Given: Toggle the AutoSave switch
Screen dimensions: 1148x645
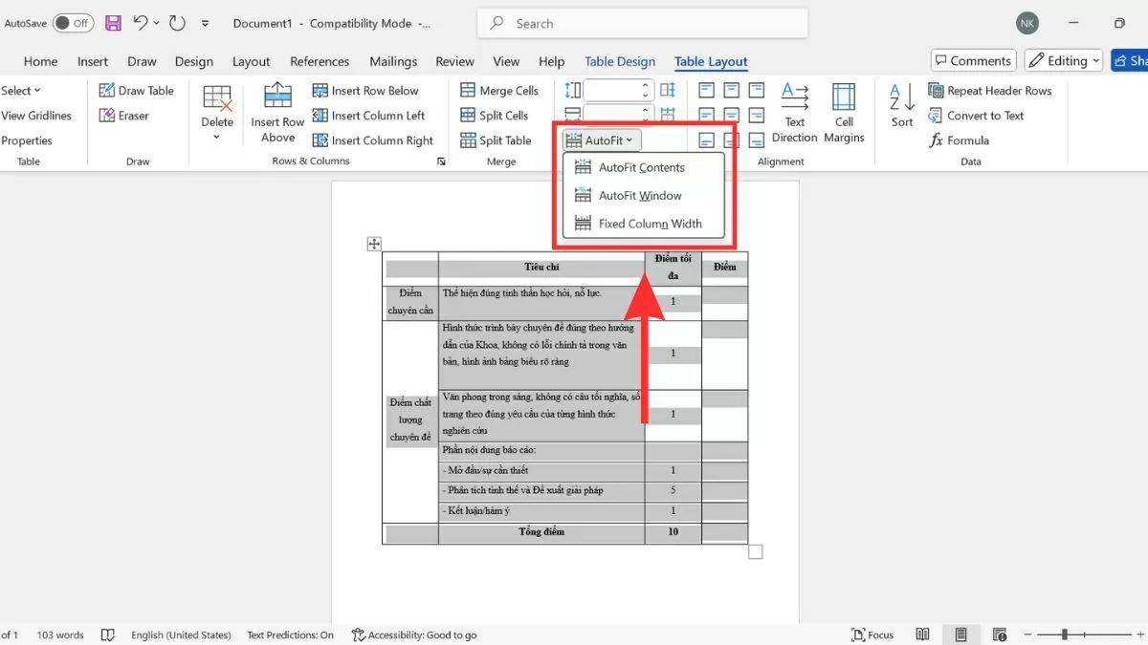Looking at the screenshot, I should (73, 23).
